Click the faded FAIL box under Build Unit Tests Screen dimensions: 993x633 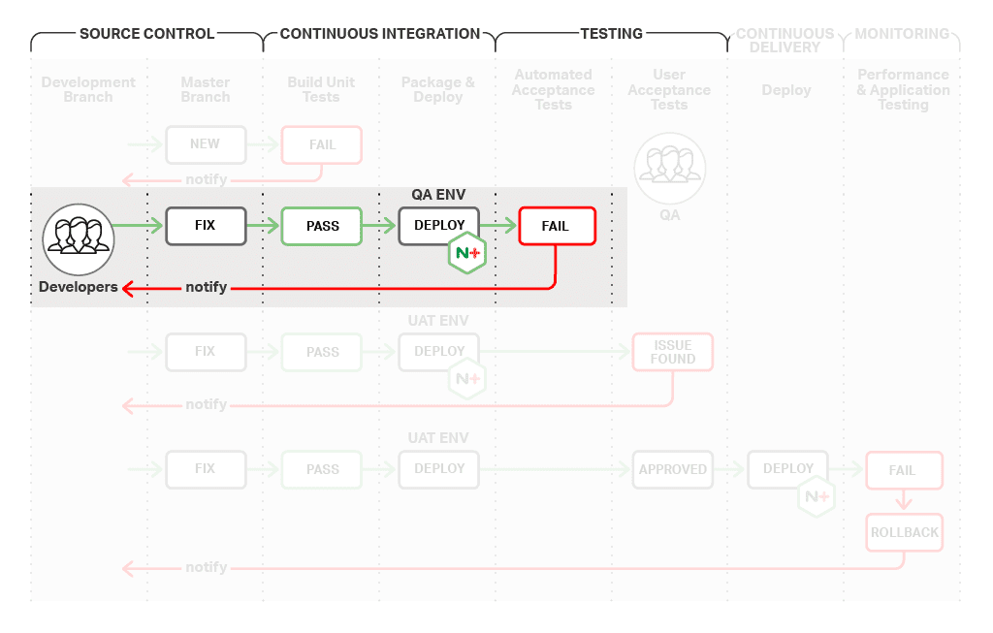coord(322,145)
